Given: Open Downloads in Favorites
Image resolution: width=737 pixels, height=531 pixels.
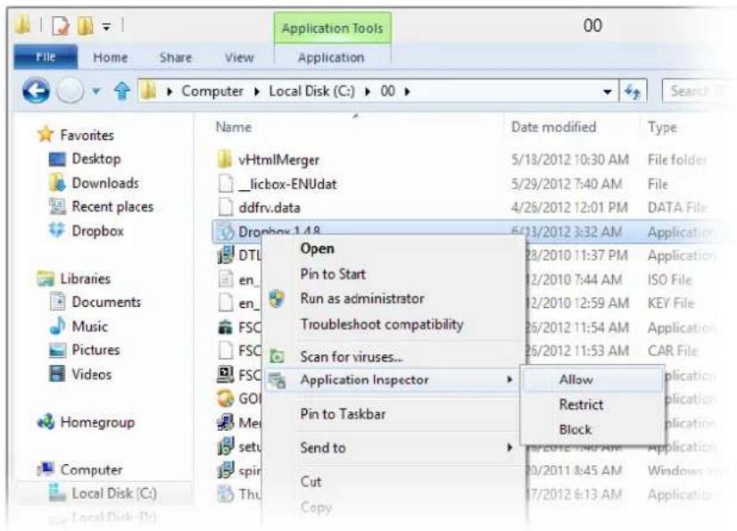Looking at the screenshot, I should [104, 183].
